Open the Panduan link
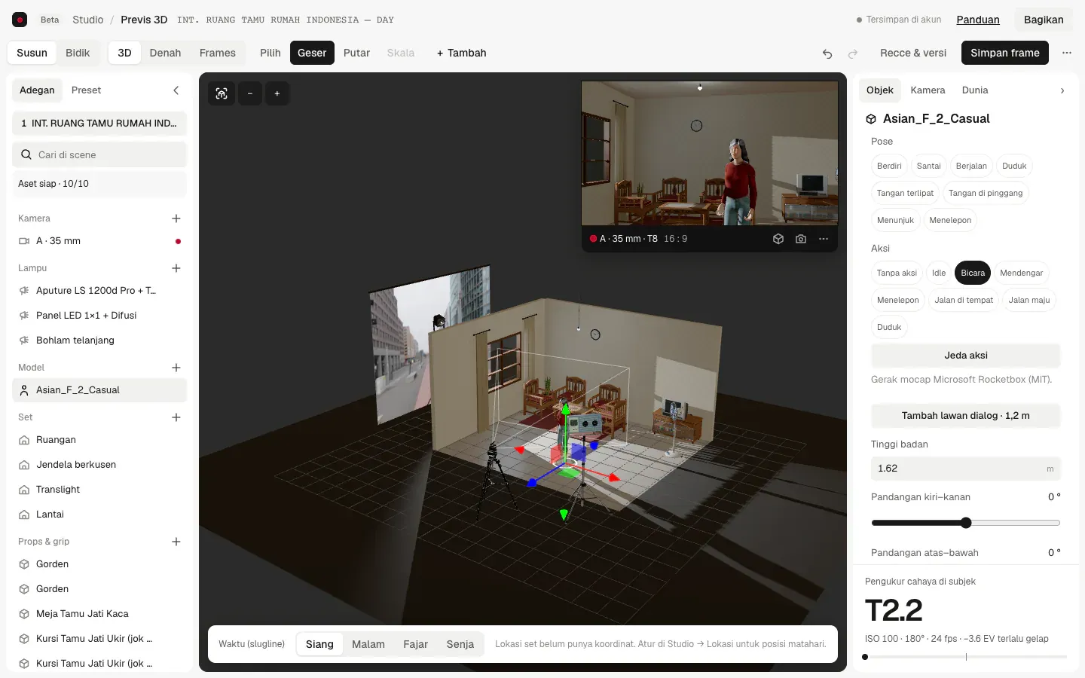This screenshot has width=1085, height=678. pos(978,20)
